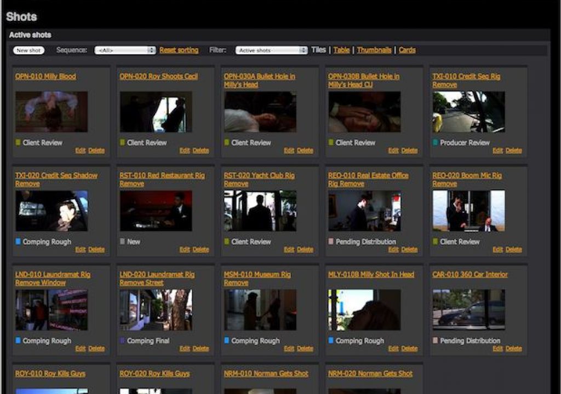561x394 pixels.
Task: Edit the MSM-010 Museum Rig shot
Action: coord(289,349)
